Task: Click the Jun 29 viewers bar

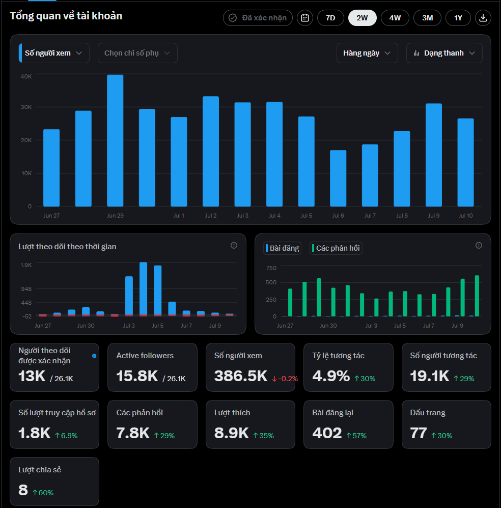Action: 115,141
